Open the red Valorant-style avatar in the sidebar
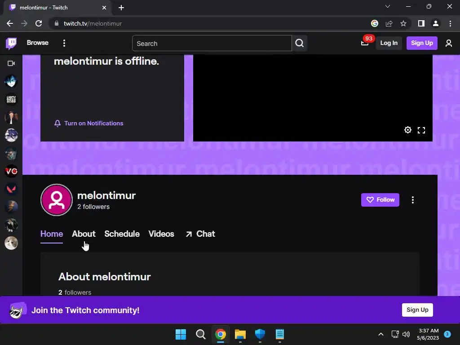 point(11,189)
